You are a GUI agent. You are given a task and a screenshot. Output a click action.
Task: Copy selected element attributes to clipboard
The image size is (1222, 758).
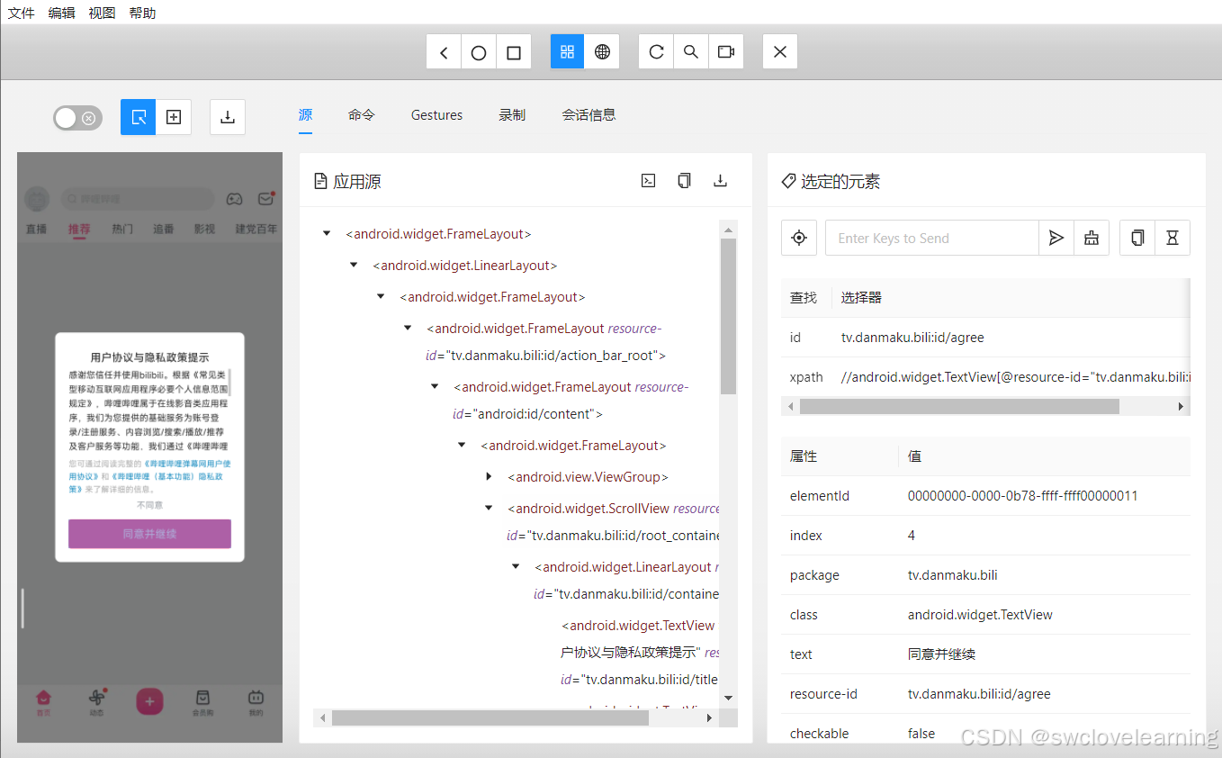(1137, 238)
